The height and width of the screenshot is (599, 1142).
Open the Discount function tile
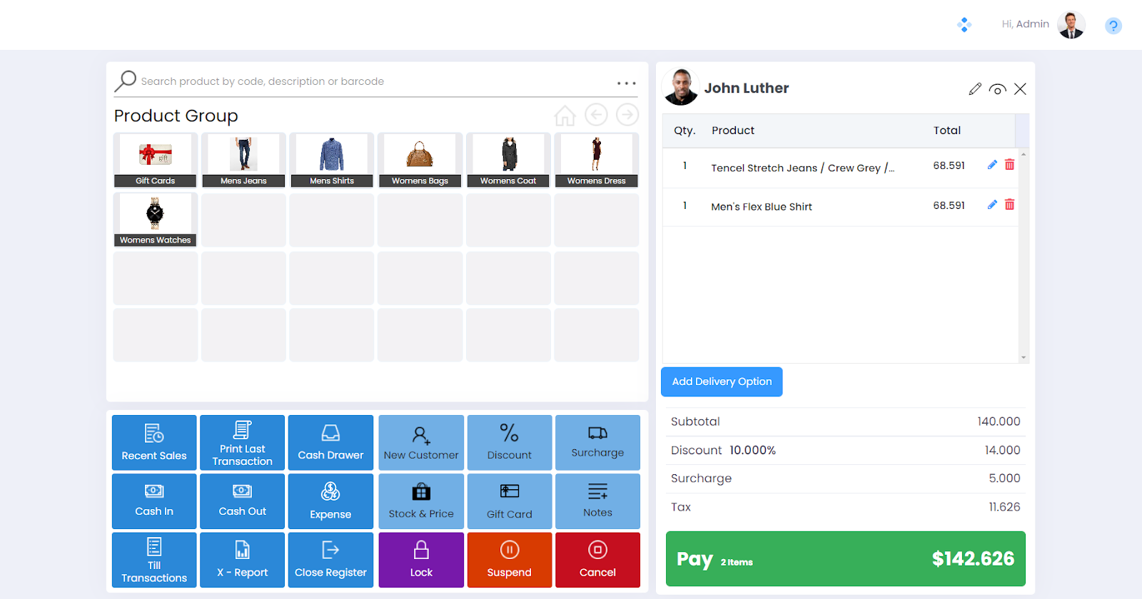509,443
